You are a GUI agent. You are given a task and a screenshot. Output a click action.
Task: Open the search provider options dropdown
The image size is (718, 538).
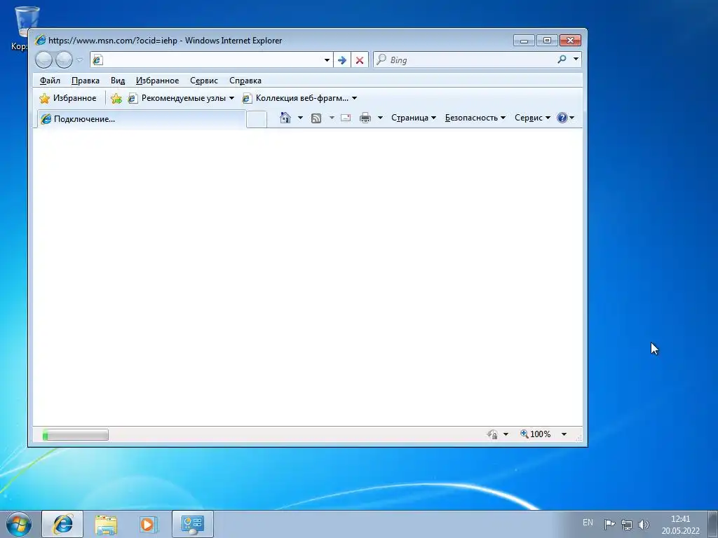pos(576,59)
